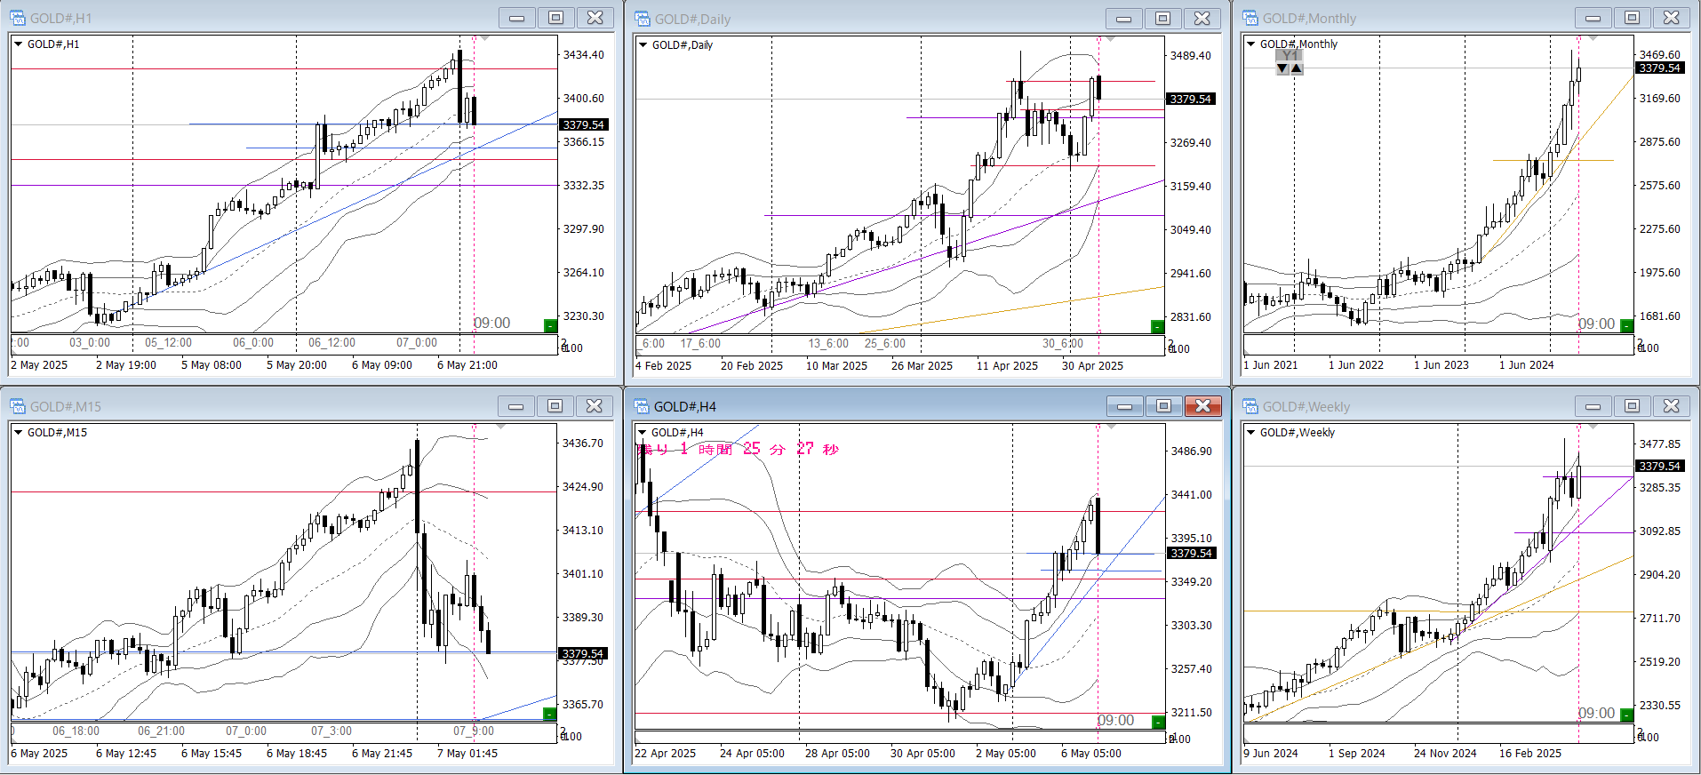Image resolution: width=1701 pixels, height=775 pixels.
Task: Click green minus square in H4 chart
Action: tap(1158, 723)
